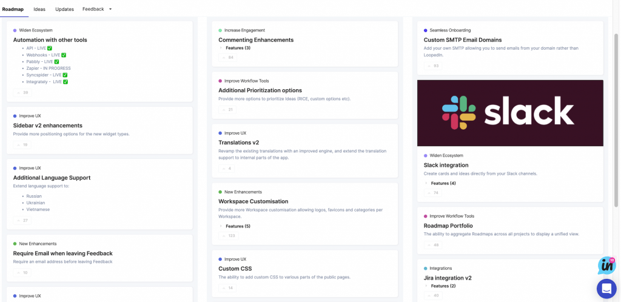The height and width of the screenshot is (302, 621).
Task: Click the Slack logo banner image
Action: [x=510, y=113]
